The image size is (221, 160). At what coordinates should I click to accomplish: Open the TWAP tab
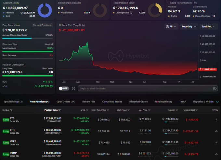click(183, 102)
